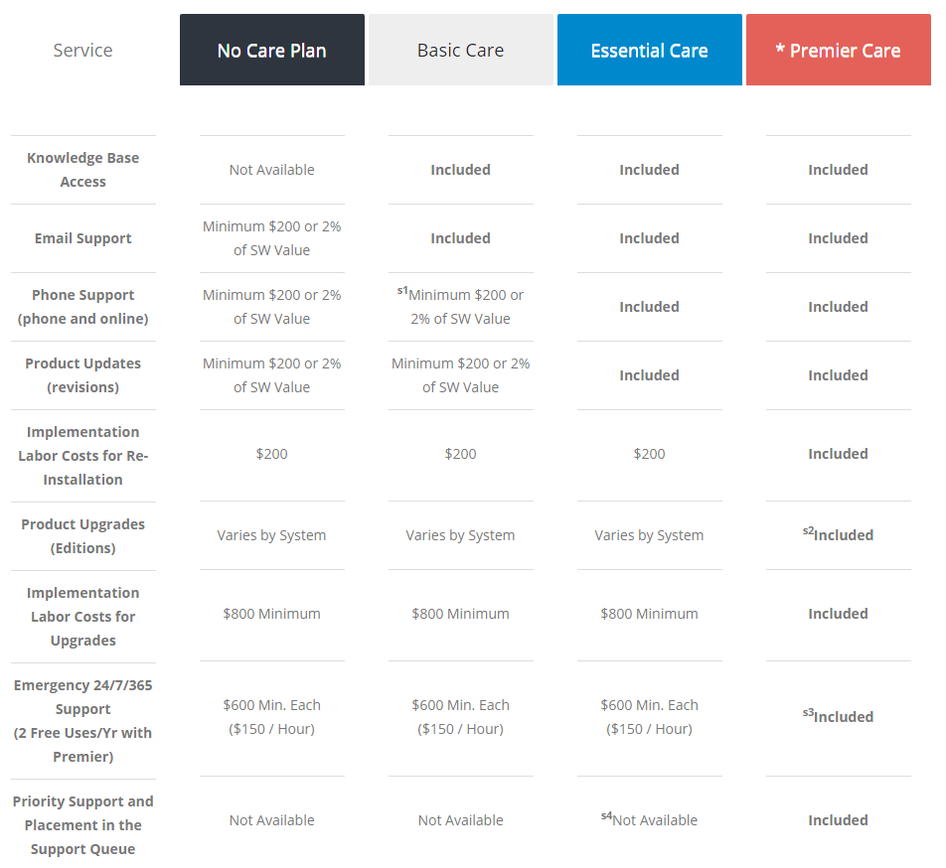Image resolution: width=946 pixels, height=868 pixels.
Task: Select the Basic Care plan header
Action: (x=460, y=51)
